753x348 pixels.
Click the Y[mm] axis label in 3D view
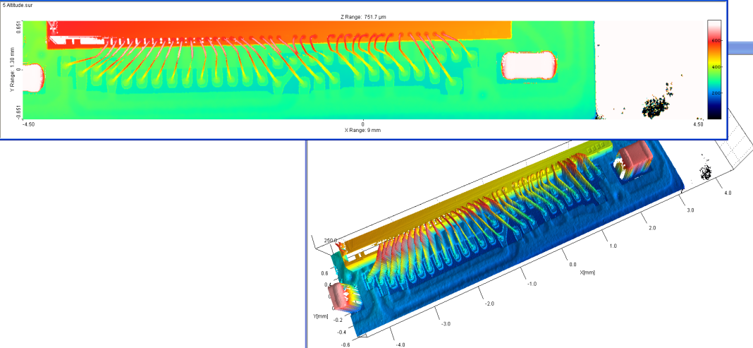pyautogui.click(x=320, y=316)
